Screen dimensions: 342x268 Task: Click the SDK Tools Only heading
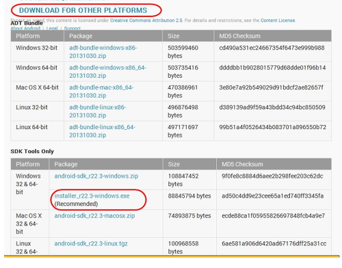point(32,151)
